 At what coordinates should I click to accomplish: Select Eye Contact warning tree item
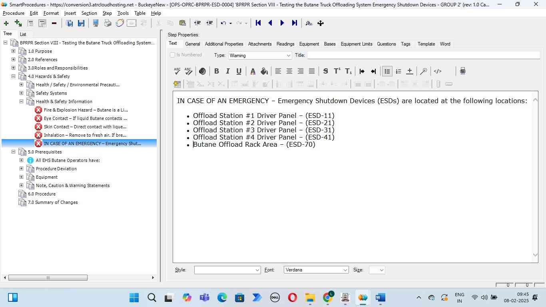(86, 118)
